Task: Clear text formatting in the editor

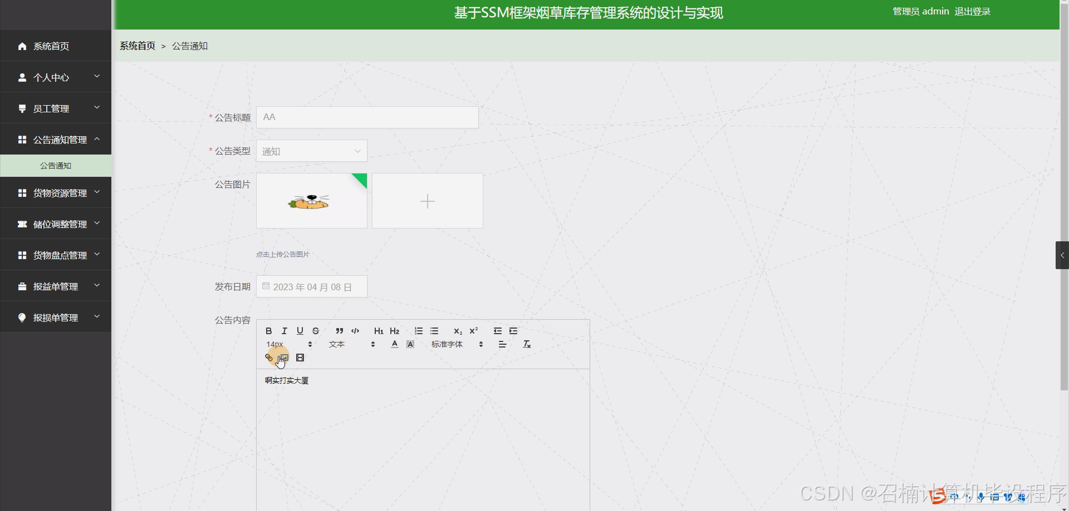Action: pos(526,344)
